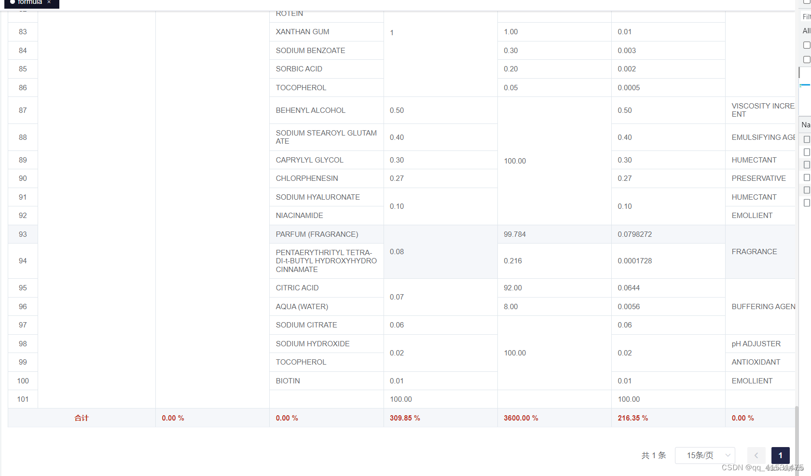
Task: Click the red 3600.00 % total value
Action: pos(521,418)
